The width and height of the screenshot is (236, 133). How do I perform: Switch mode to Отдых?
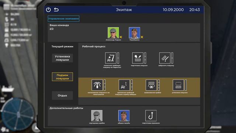[62, 95]
